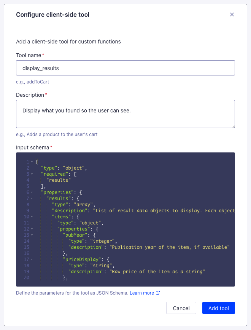Screen dimensions: 251x330
Task: Collapse the items object fold on line 10
Action: [x=32, y=216]
